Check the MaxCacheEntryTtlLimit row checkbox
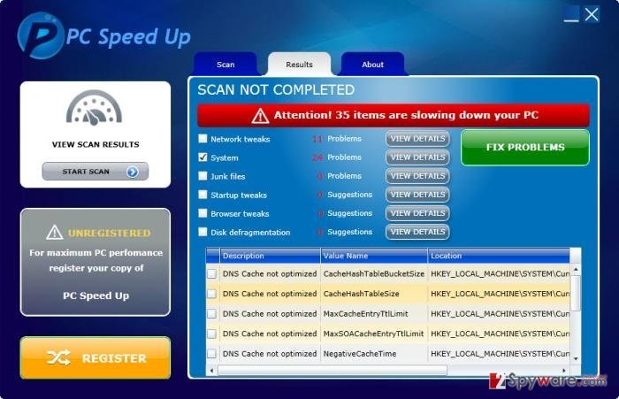Image resolution: width=619 pixels, height=399 pixels. point(212,314)
